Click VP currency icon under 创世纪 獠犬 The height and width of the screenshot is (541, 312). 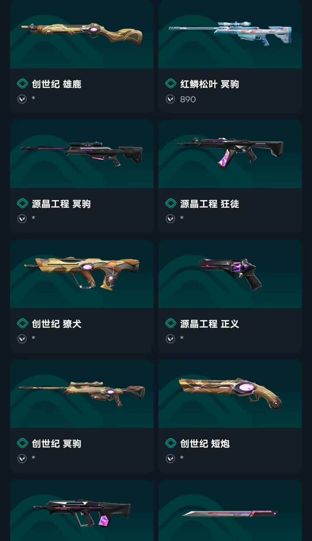22,339
